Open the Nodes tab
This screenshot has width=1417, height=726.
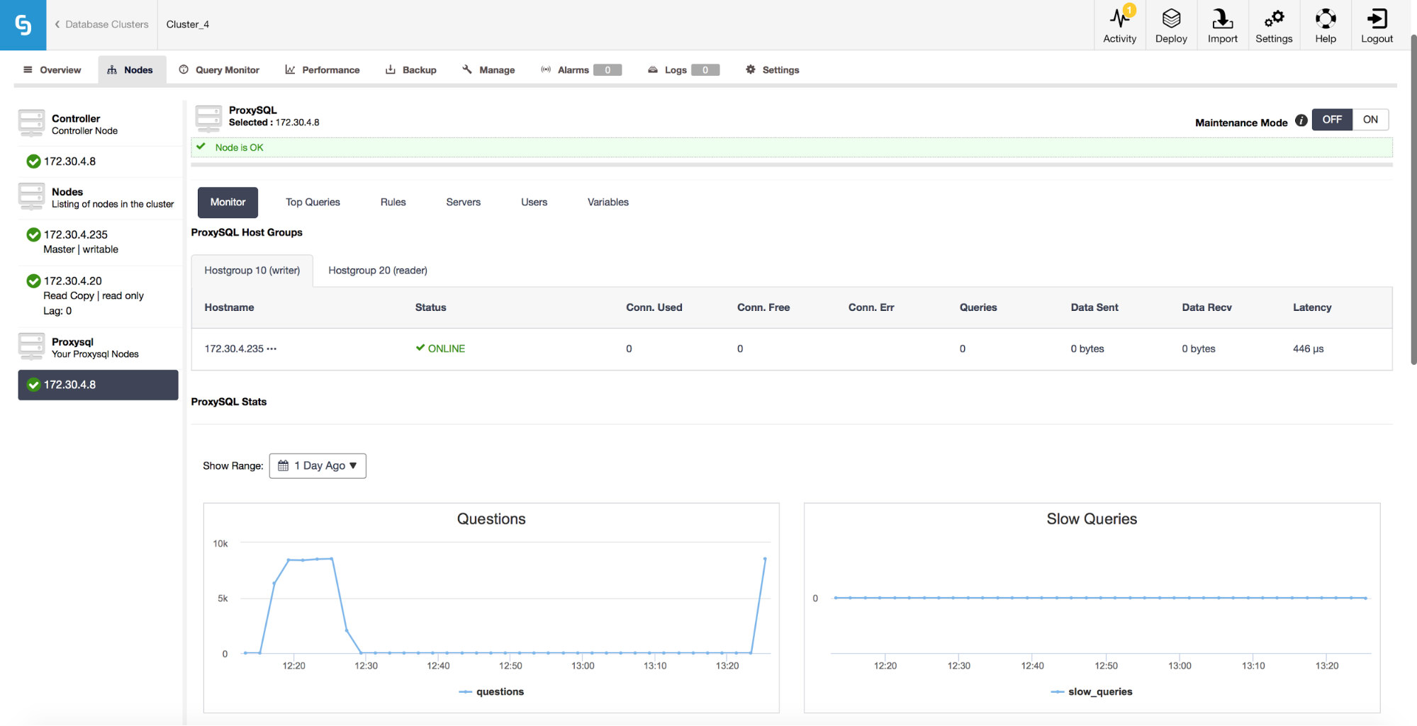pyautogui.click(x=132, y=70)
